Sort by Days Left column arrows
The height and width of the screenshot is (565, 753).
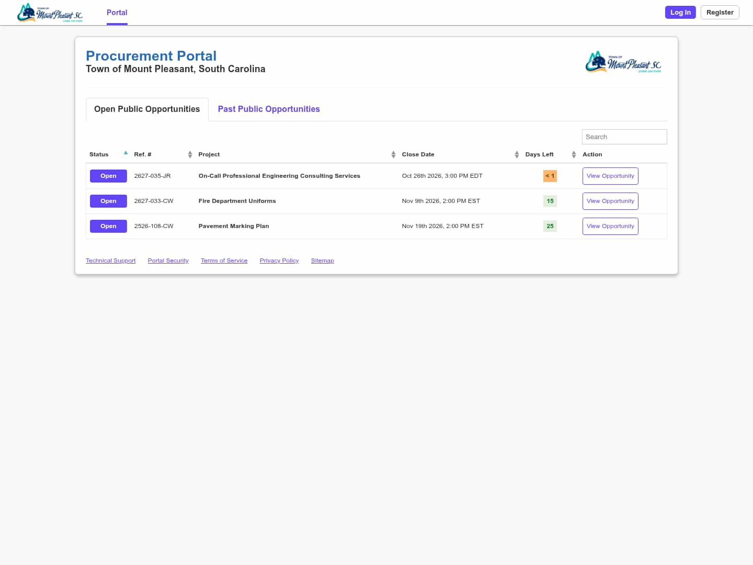pyautogui.click(x=574, y=154)
